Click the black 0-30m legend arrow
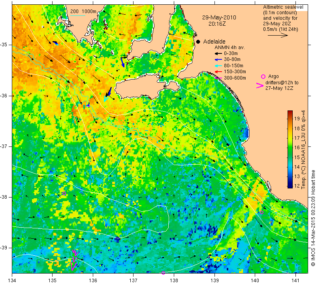 coord(218,53)
